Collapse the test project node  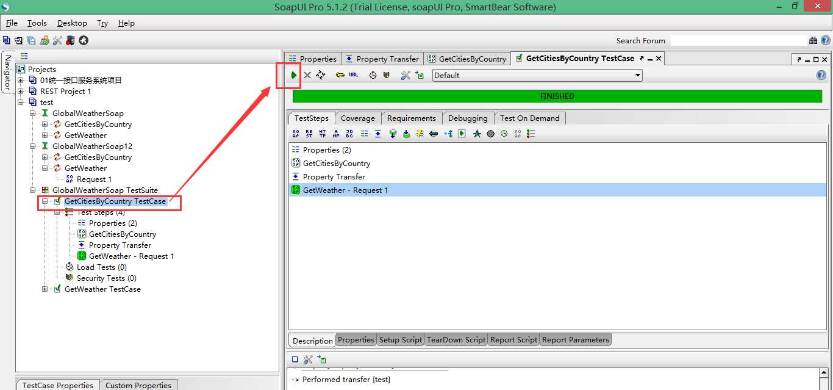(21, 103)
